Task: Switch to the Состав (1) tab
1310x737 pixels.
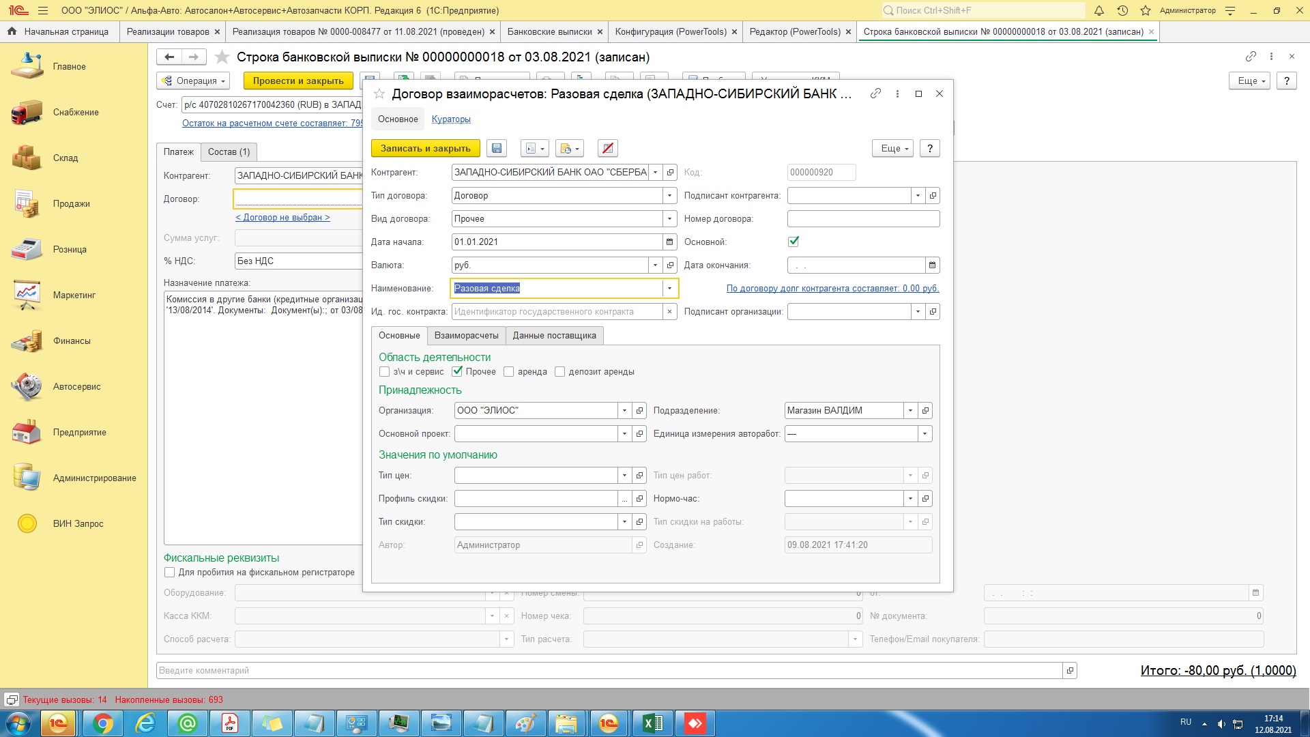Action: [229, 151]
